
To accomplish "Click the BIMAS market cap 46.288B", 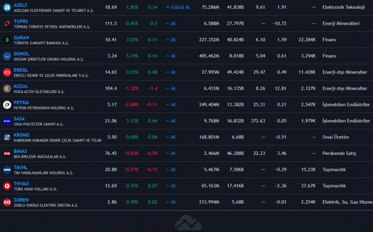I will click(x=235, y=153).
